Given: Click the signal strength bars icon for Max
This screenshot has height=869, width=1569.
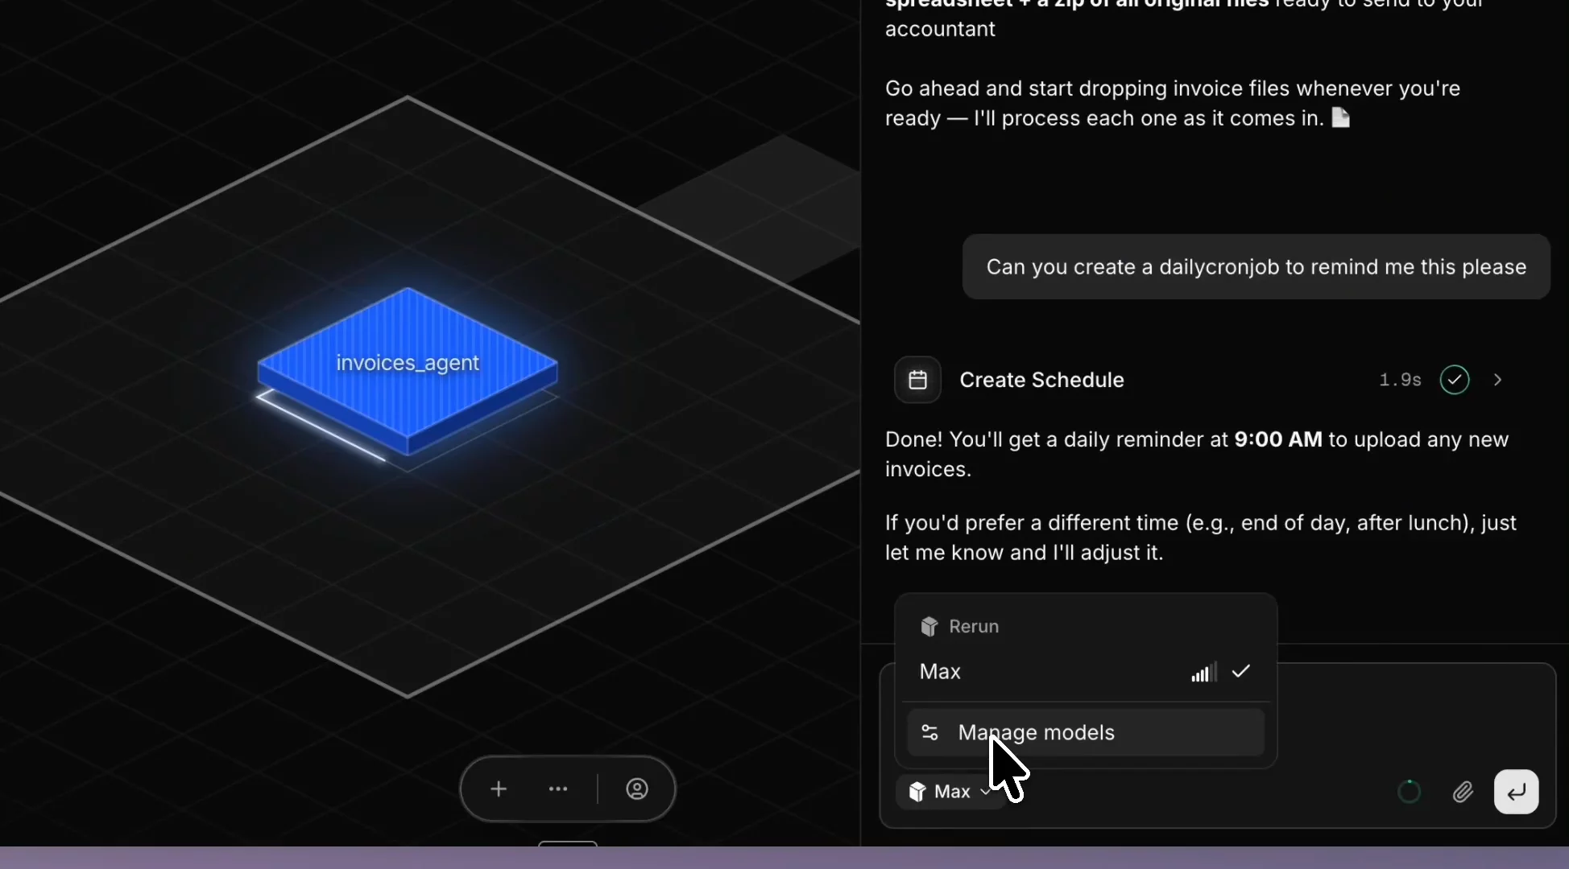Looking at the screenshot, I should pyautogui.click(x=1203, y=673).
